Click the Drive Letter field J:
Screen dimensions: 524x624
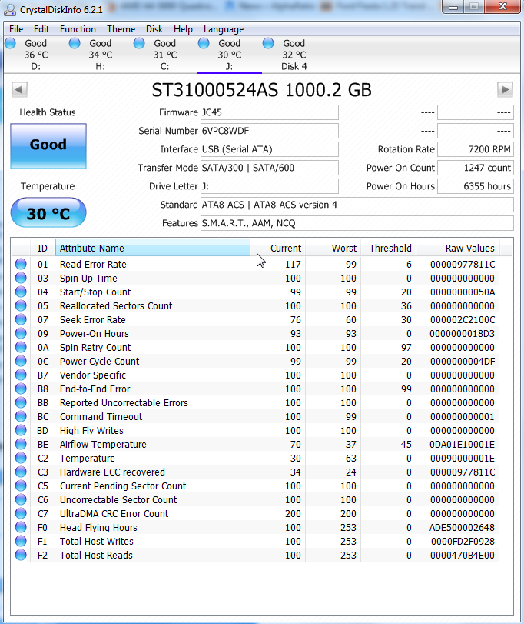pos(270,186)
